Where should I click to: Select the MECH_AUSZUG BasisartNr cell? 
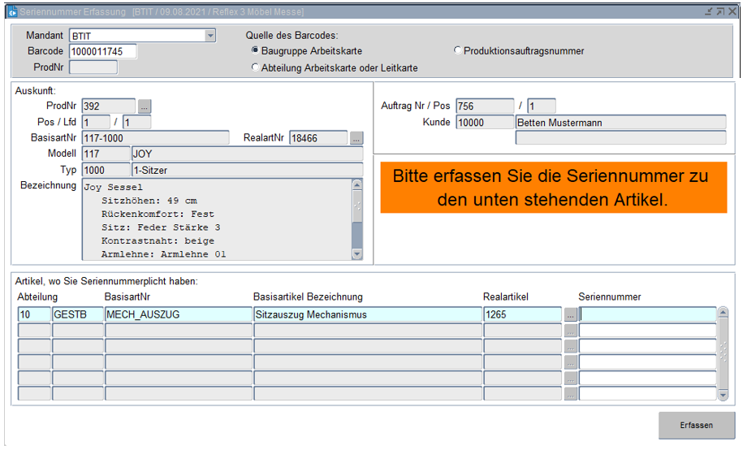(x=178, y=314)
